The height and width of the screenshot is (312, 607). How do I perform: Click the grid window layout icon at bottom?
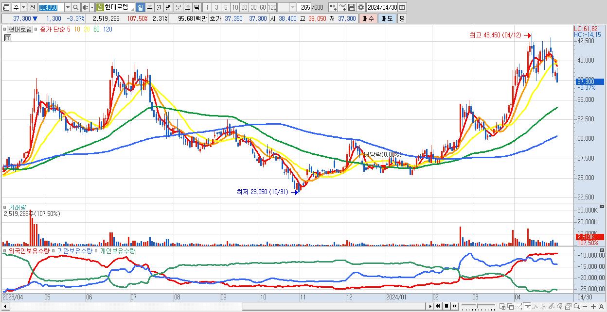tap(502, 306)
